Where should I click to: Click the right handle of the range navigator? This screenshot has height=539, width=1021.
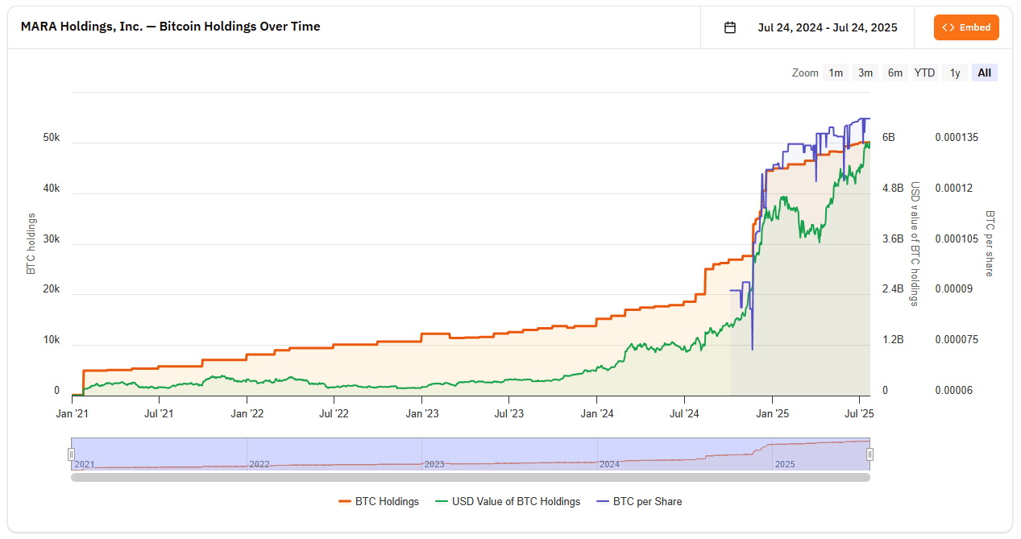[870, 454]
